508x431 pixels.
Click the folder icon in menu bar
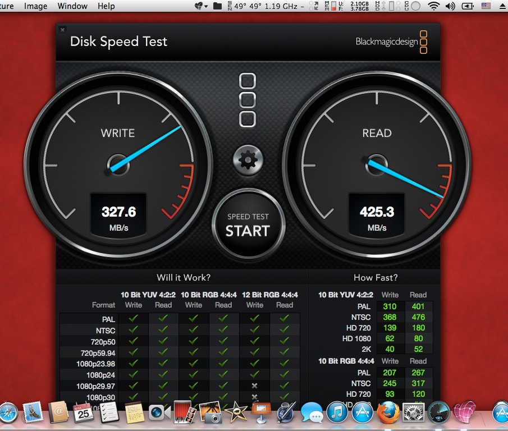click(x=217, y=6)
